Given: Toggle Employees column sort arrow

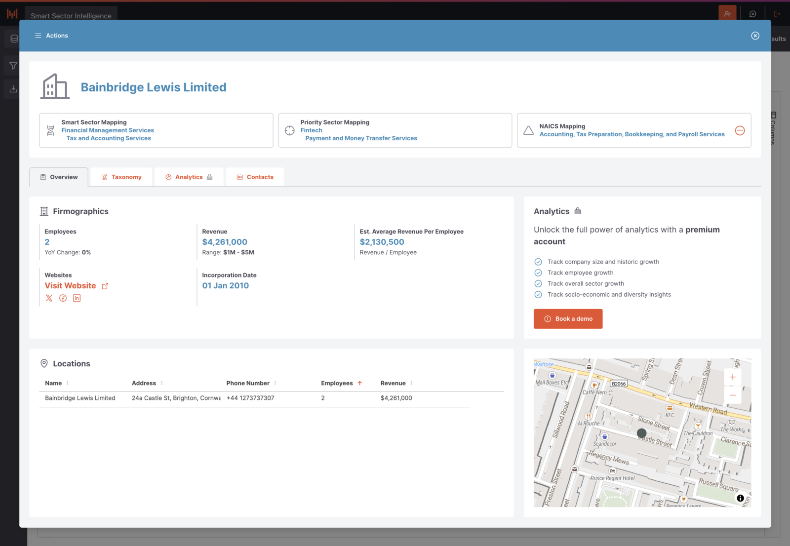Looking at the screenshot, I should coord(360,383).
